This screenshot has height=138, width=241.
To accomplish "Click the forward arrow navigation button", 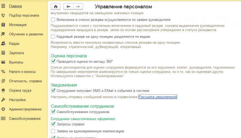I will pos(78,7).
